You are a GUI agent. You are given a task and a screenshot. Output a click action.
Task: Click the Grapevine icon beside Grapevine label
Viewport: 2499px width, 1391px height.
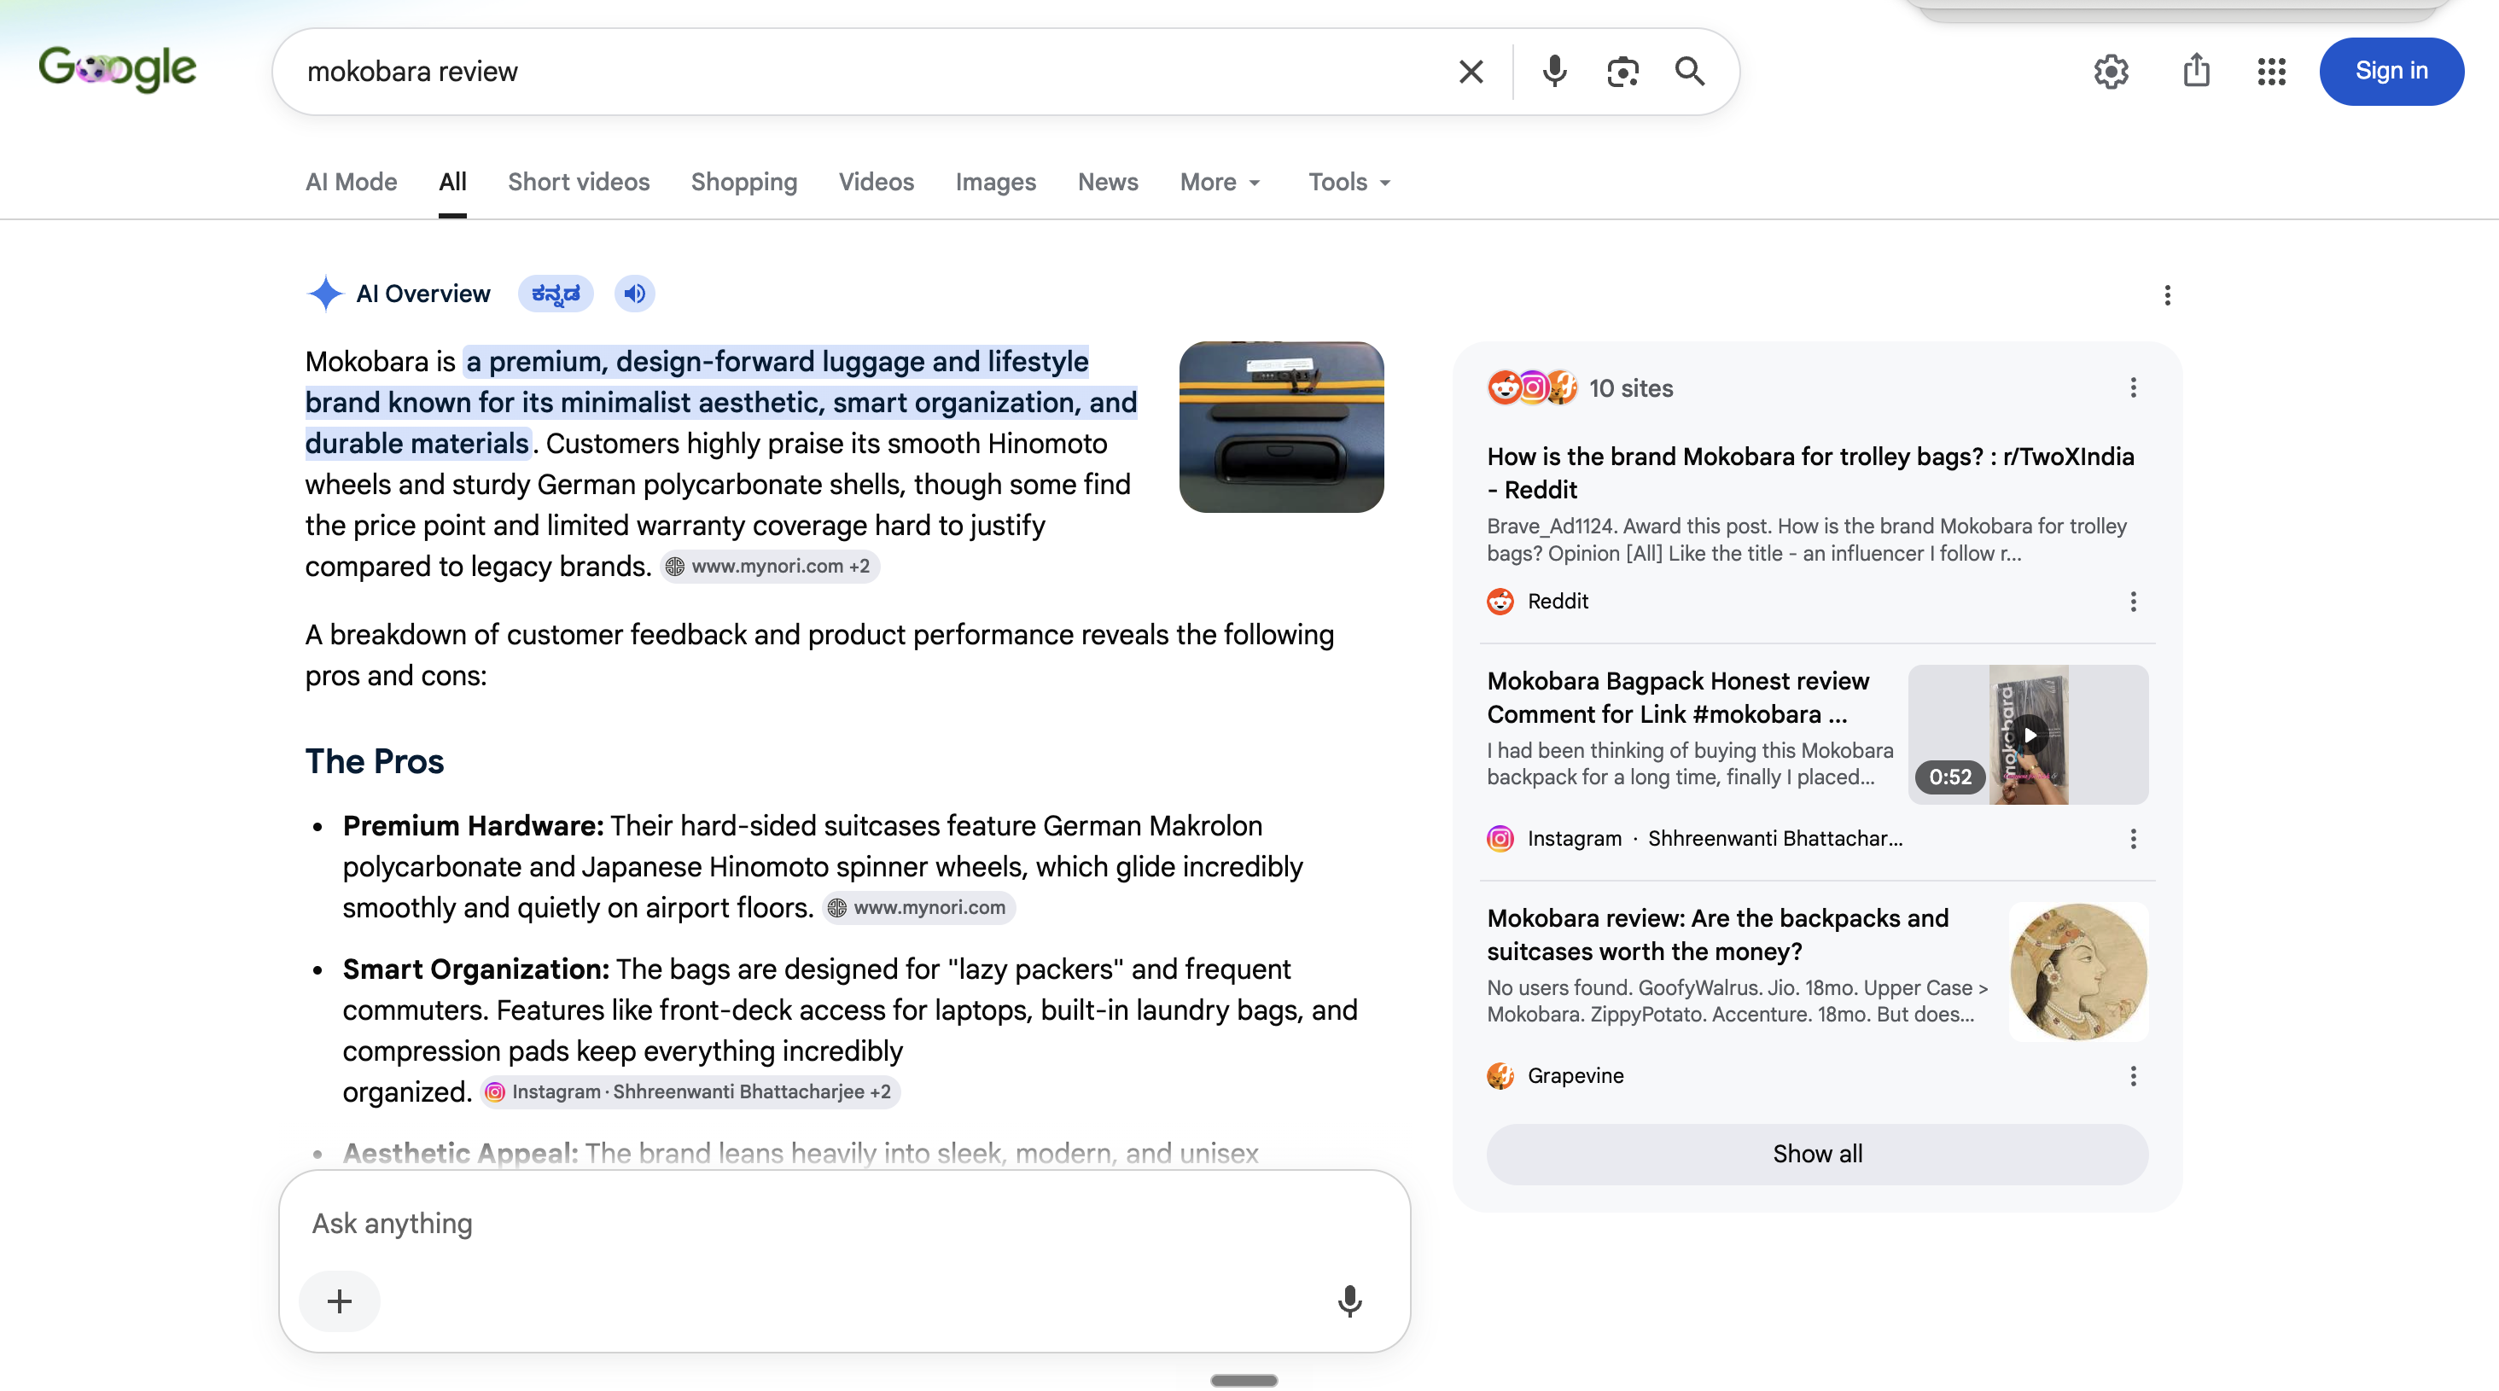1500,1076
